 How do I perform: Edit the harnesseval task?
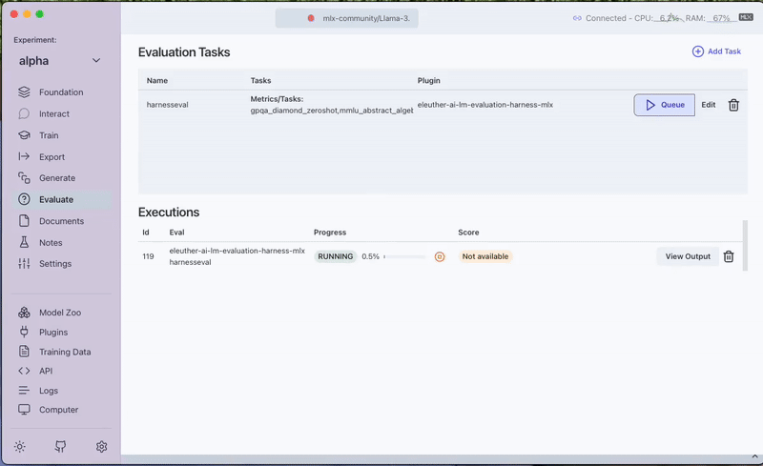(709, 105)
